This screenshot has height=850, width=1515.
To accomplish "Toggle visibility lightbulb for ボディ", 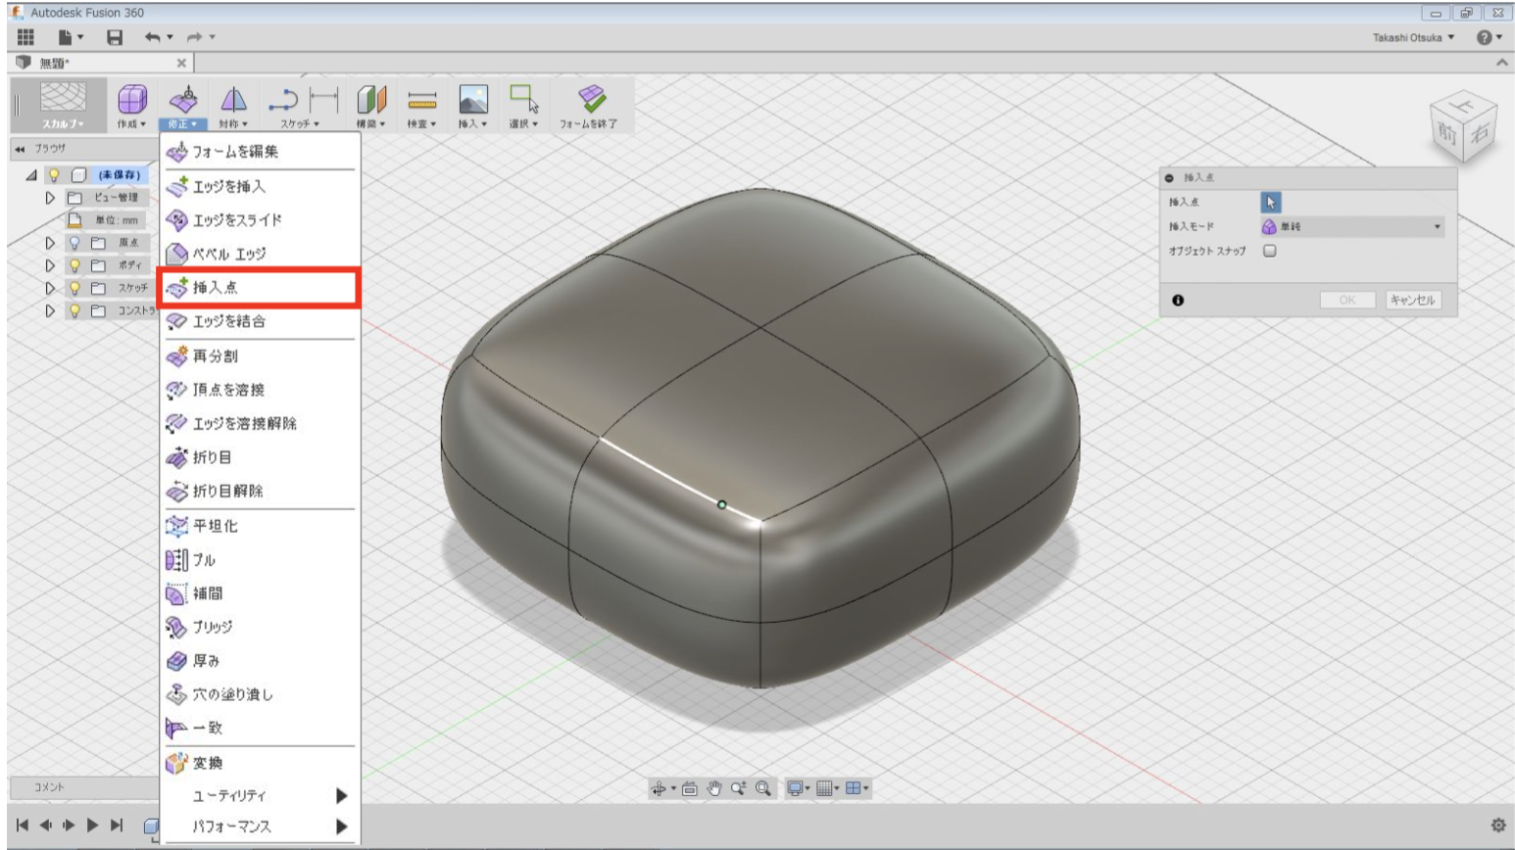I will (x=74, y=265).
